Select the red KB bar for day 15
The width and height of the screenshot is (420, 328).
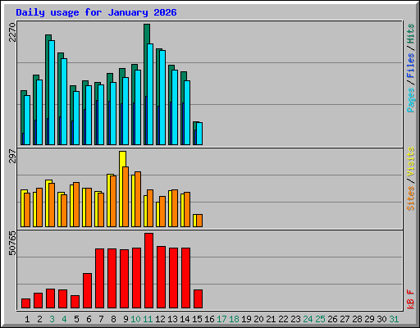[x=199, y=299]
